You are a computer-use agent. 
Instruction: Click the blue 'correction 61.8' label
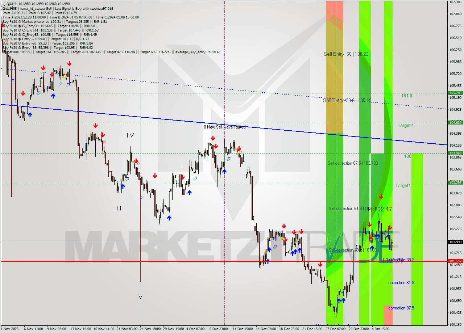pos(401,283)
